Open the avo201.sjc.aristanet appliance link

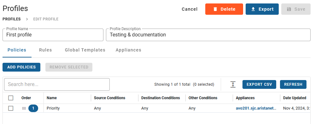click(x=256, y=108)
